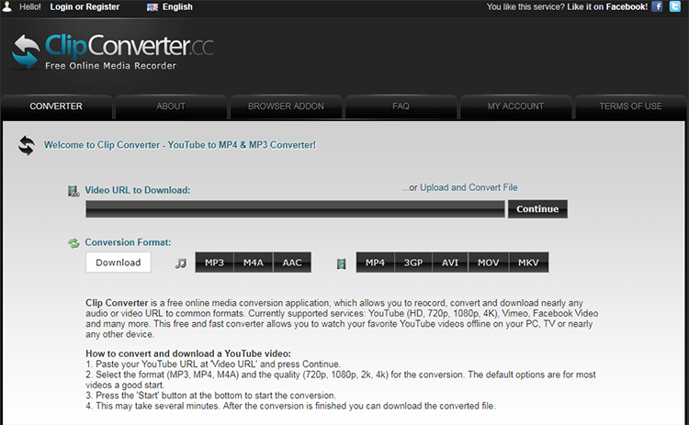Click the Facebook icon in top bar
689x425 pixels.
point(657,6)
